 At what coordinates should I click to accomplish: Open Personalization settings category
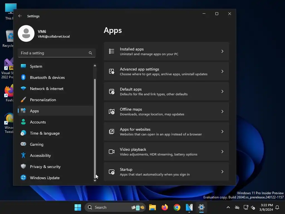pyautogui.click(x=55, y=100)
